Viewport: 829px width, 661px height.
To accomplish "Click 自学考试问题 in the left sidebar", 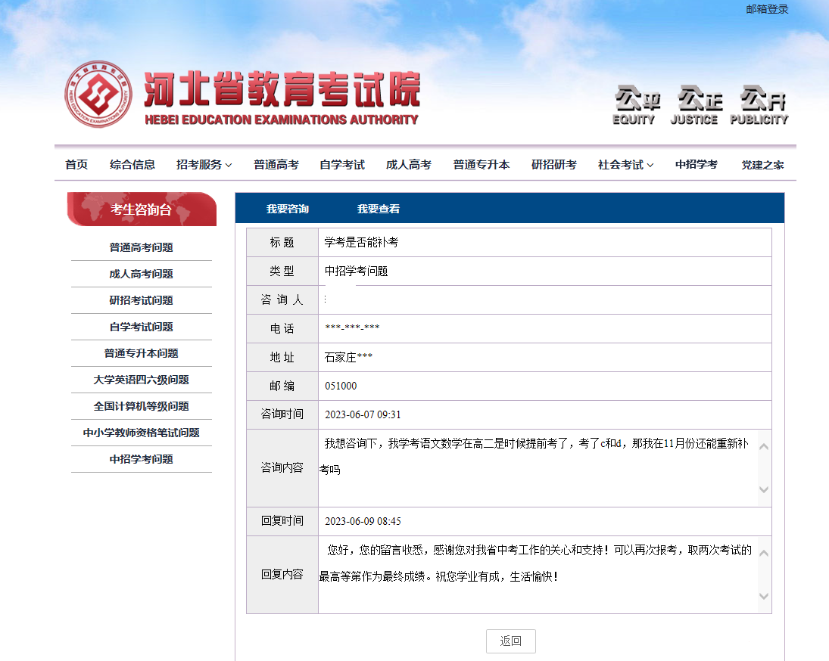I will (141, 327).
